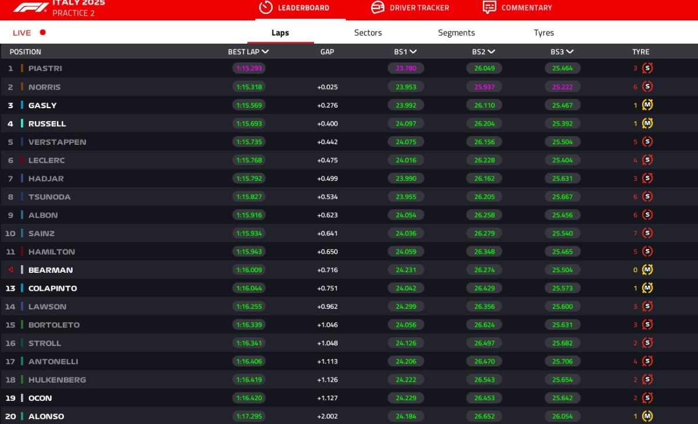
Task: Sort by BEST LAP column chevron
Action: coord(265,52)
